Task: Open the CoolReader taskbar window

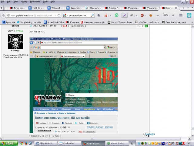Action: point(69,143)
